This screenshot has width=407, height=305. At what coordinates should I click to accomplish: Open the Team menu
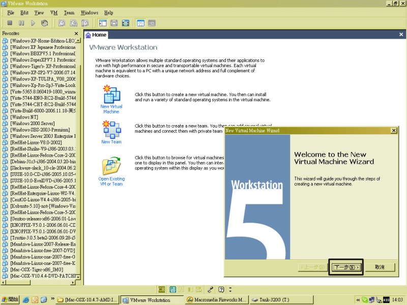69,13
